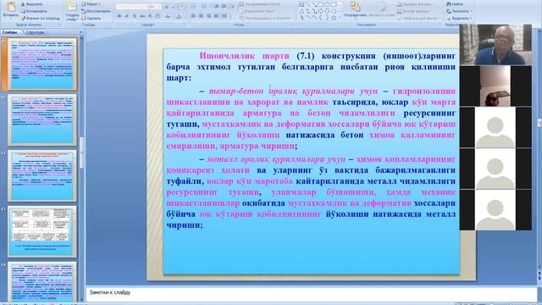
Task: Click Вырезать (Cut) in the clipboard group
Action: [32, 4]
